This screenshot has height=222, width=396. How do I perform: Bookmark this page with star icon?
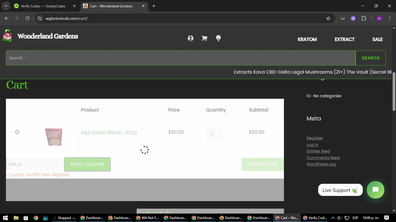[x=328, y=18]
